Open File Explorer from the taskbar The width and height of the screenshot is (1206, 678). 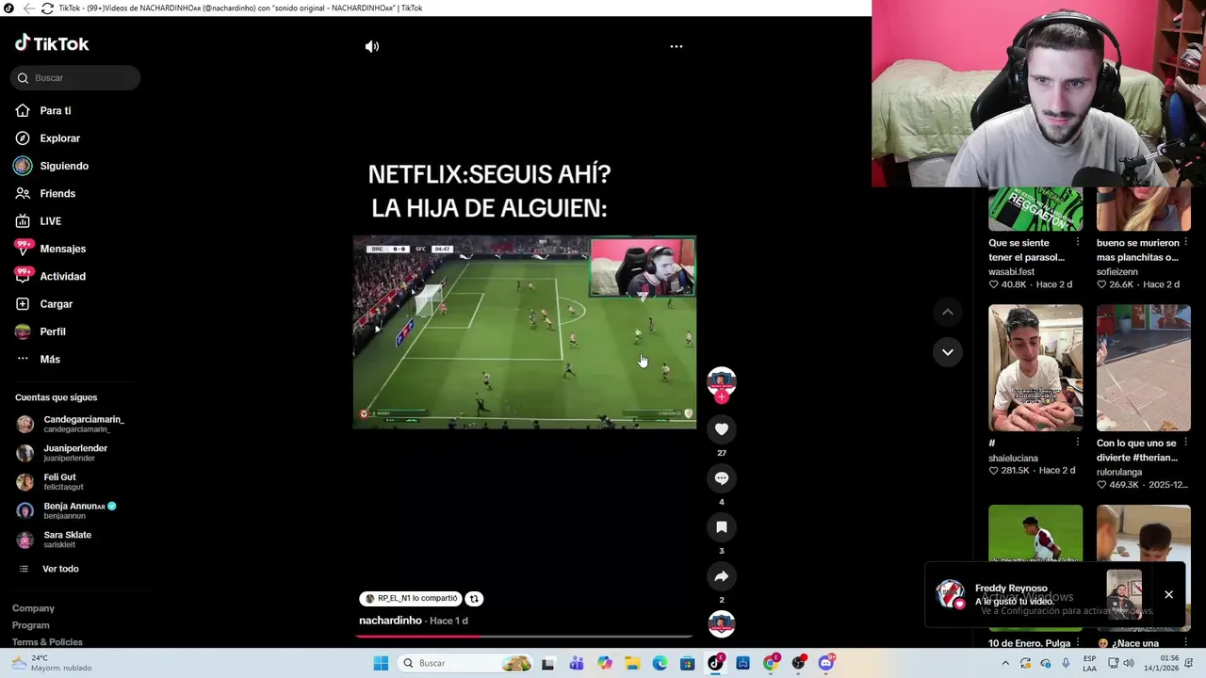click(x=632, y=663)
